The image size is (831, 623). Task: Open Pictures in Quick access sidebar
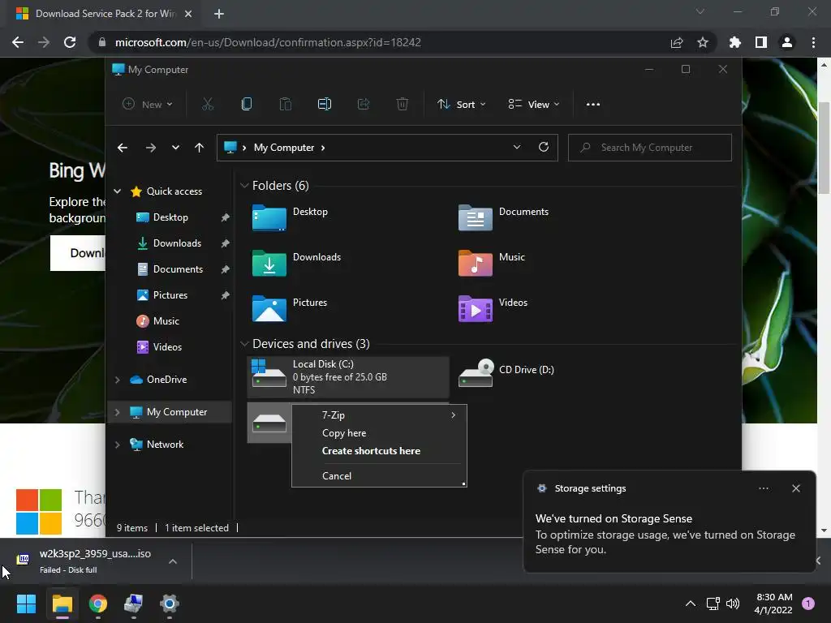click(x=170, y=295)
